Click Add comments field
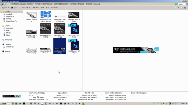The height and width of the screenshot is (105, 188). tap(93, 97)
